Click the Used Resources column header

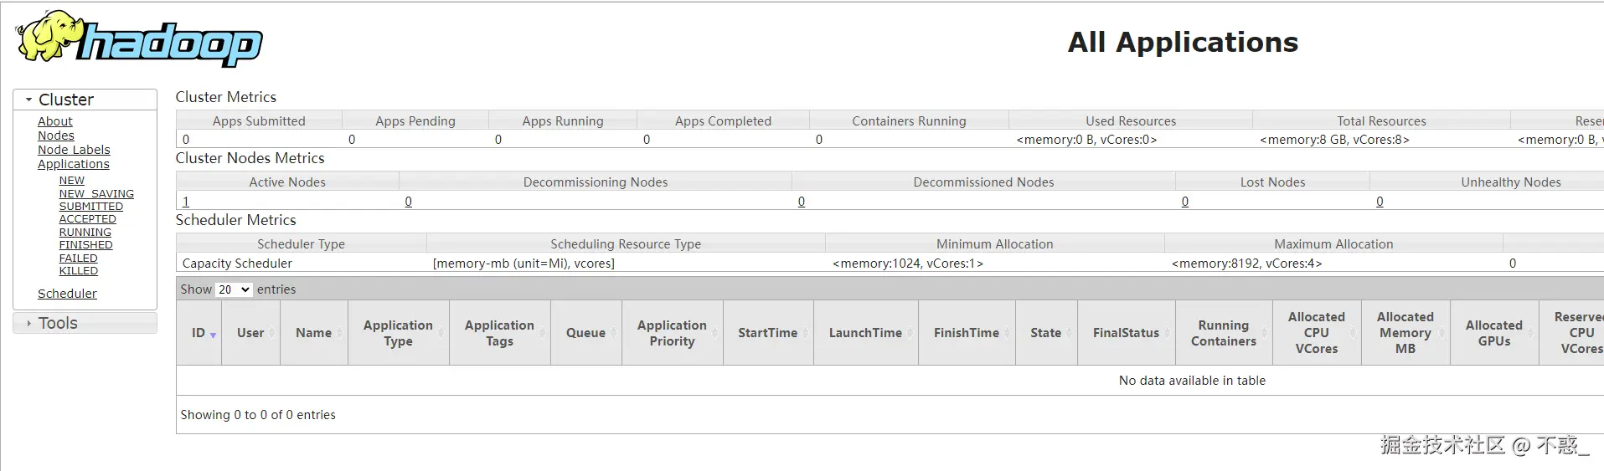pos(1131,121)
